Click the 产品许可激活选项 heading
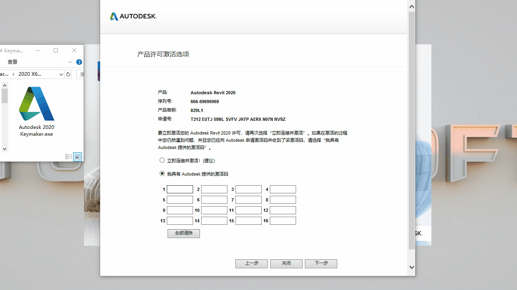Viewport: 517px width, 290px height. [x=163, y=54]
